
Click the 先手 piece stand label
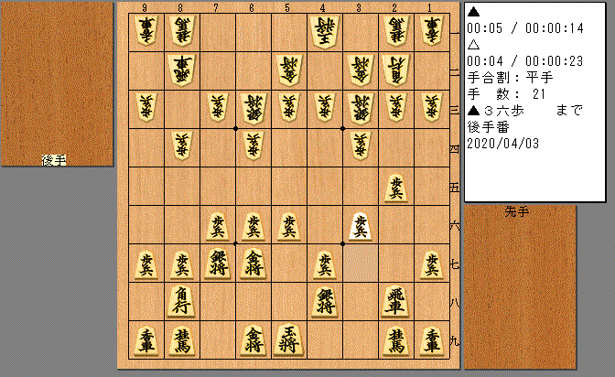coord(517,212)
